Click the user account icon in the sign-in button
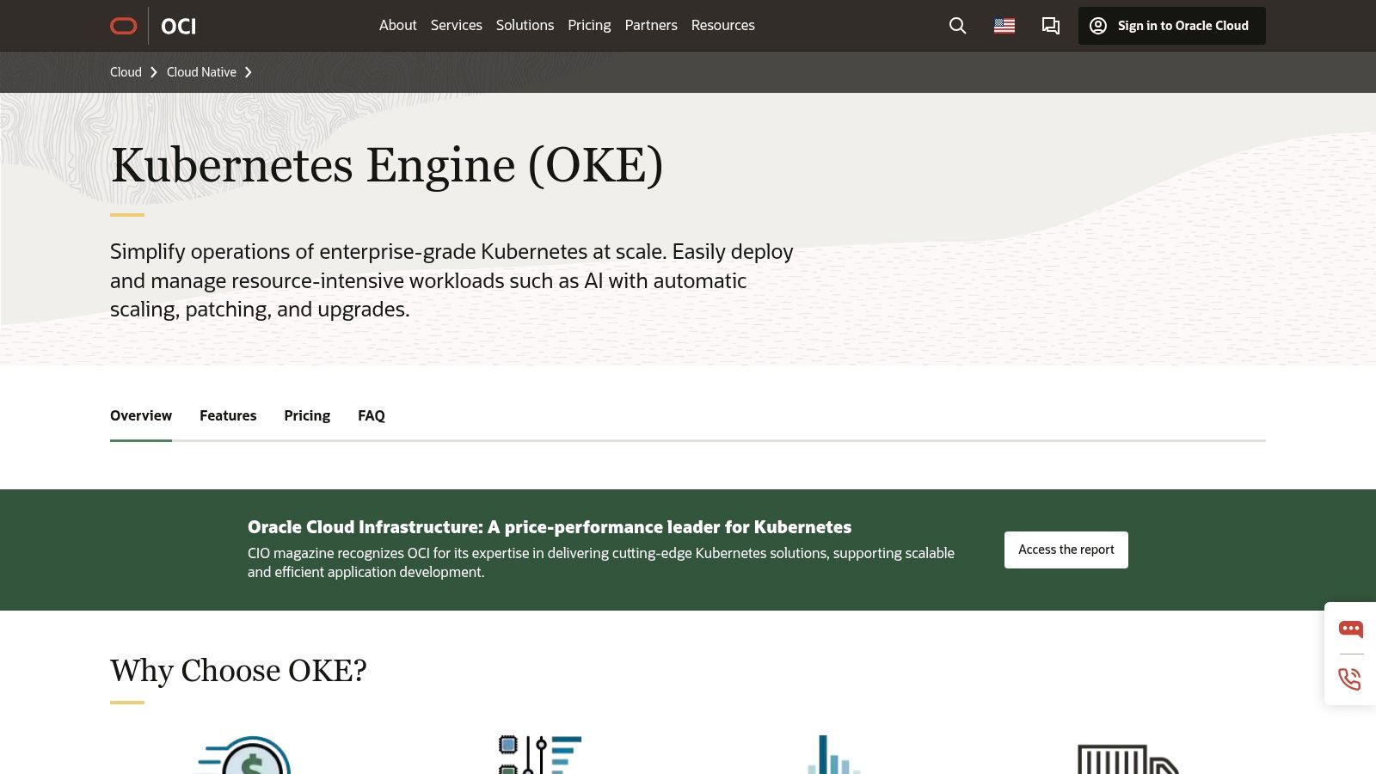The height and width of the screenshot is (774, 1376). [1097, 25]
